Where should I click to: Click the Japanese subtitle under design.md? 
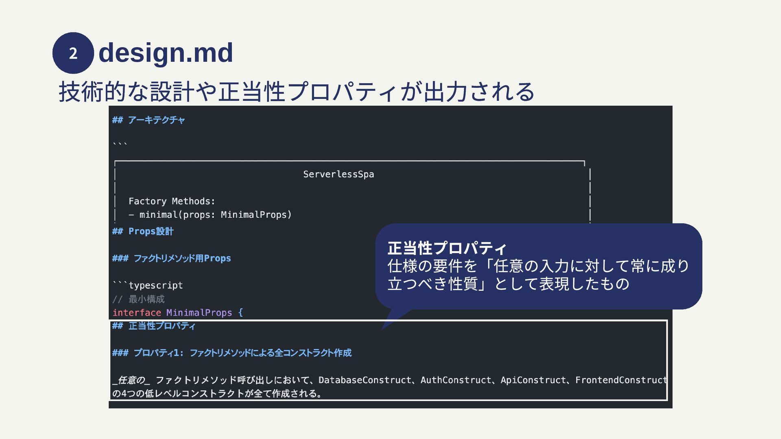tap(296, 91)
